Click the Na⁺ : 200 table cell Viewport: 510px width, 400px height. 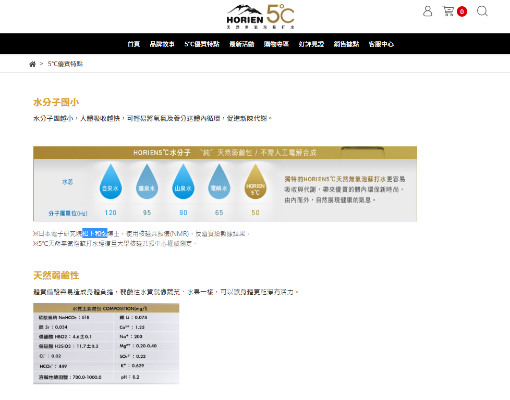click(131, 336)
